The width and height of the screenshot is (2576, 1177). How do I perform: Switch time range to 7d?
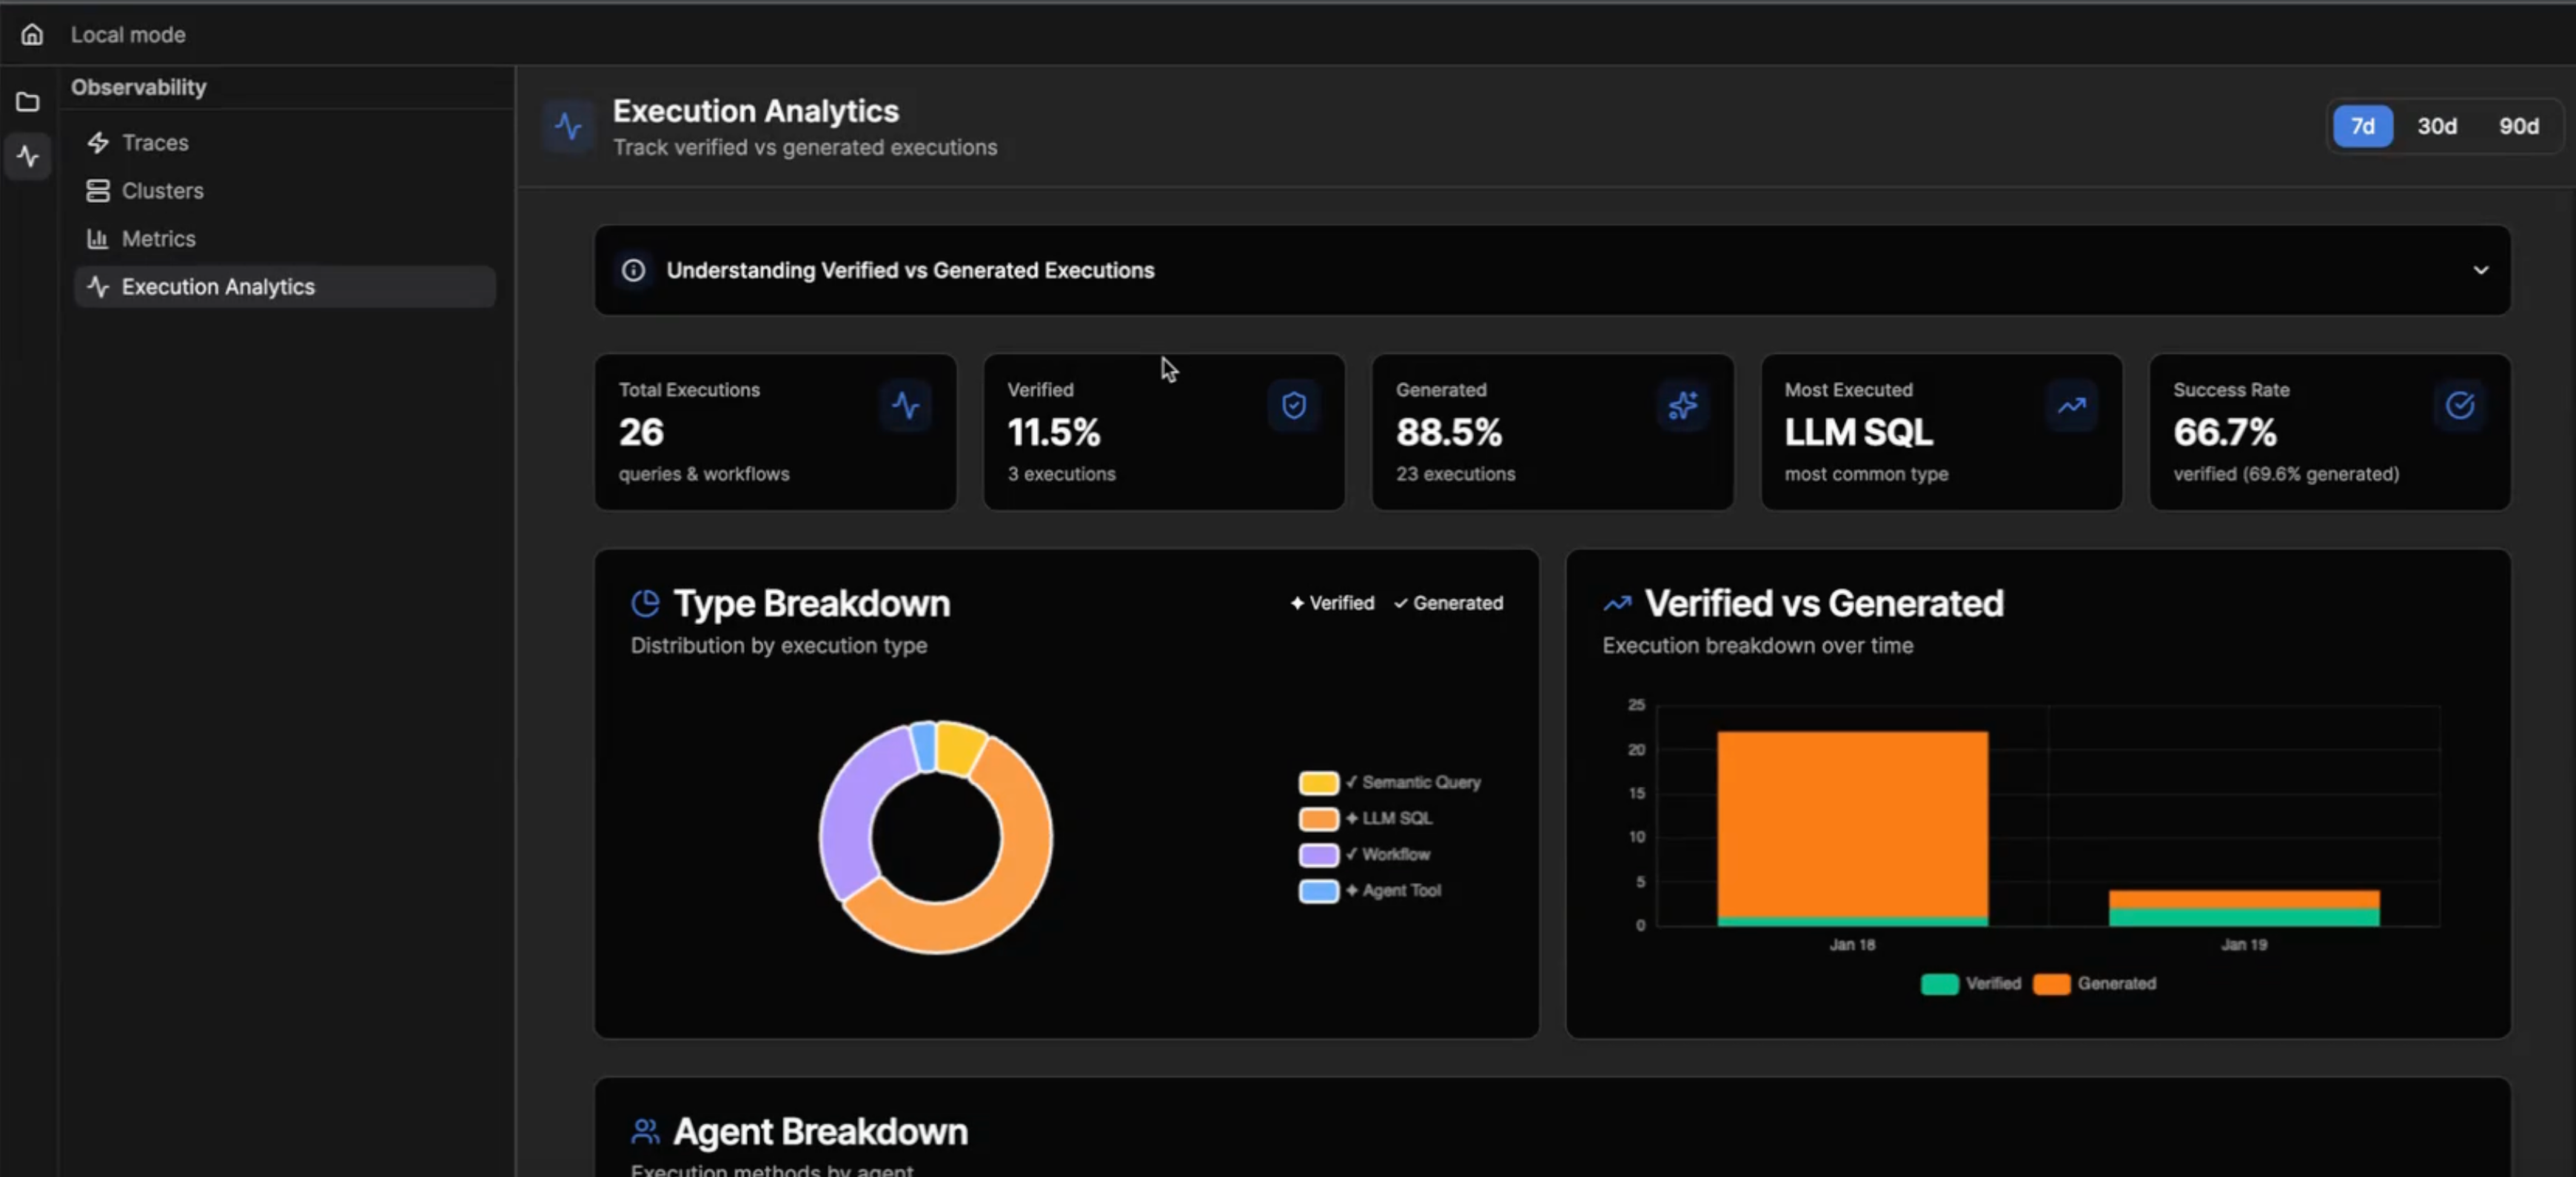(x=2362, y=126)
